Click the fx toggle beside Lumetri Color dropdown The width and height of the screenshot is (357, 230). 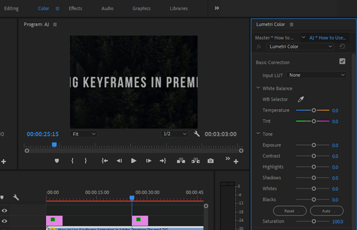pyautogui.click(x=259, y=47)
